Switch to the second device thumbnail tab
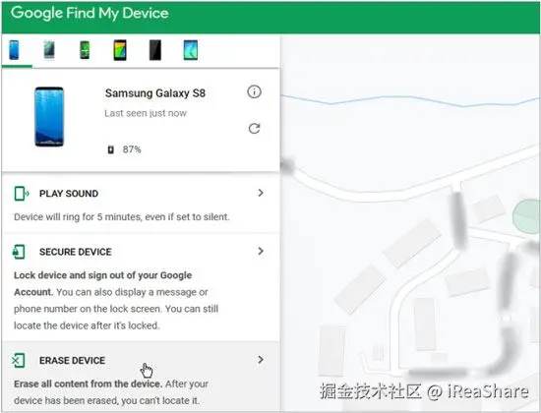The image size is (541, 413). (x=49, y=50)
